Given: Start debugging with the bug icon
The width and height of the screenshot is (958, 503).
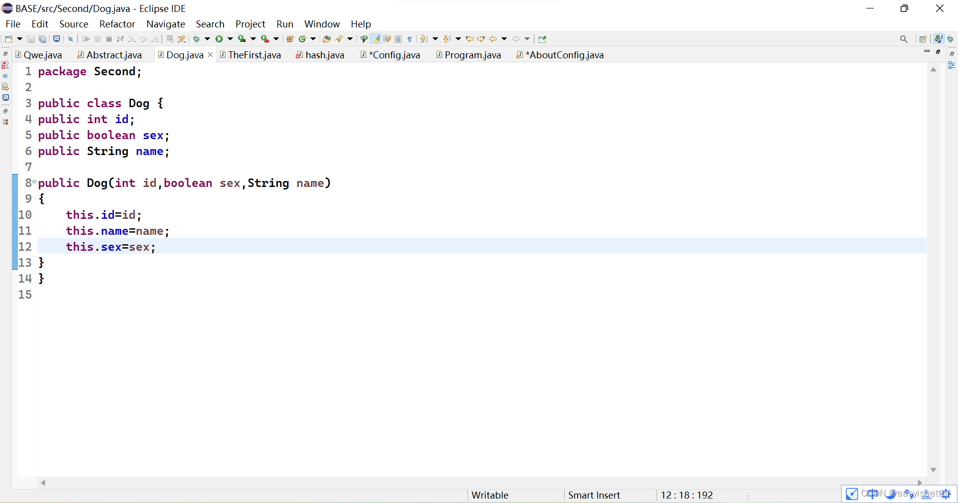Looking at the screenshot, I should 197,39.
